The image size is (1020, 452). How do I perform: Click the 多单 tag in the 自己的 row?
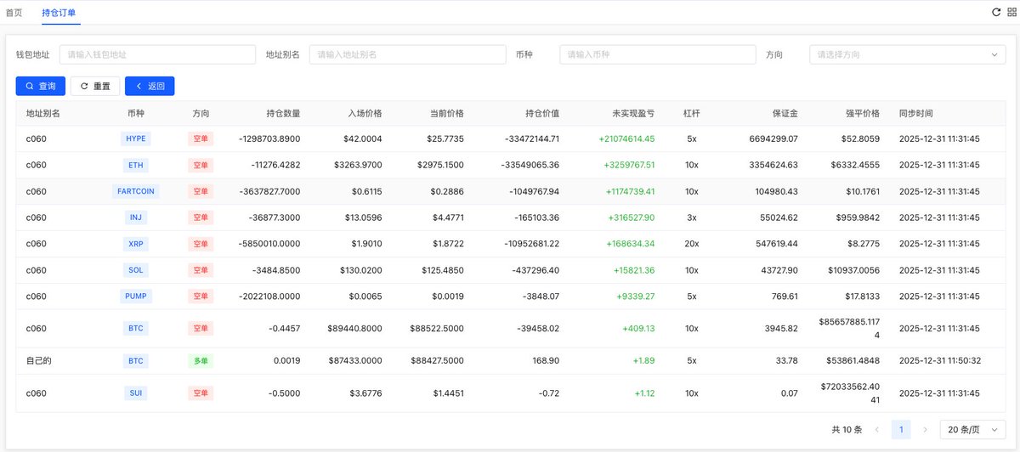[201, 361]
